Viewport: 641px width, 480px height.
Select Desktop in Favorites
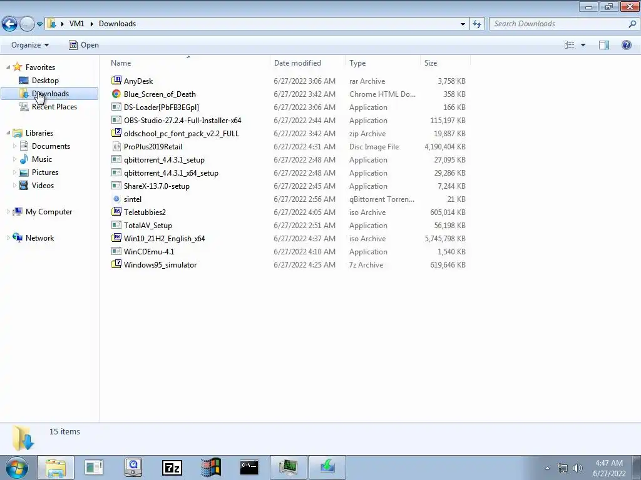coord(45,81)
